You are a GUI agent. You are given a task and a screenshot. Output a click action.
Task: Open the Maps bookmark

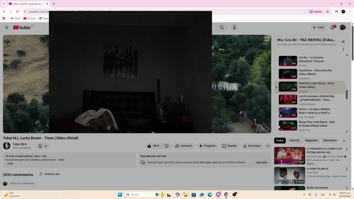coord(44,19)
